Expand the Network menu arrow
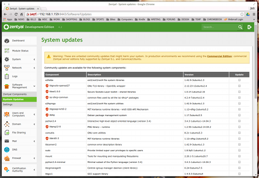 pos(34,68)
